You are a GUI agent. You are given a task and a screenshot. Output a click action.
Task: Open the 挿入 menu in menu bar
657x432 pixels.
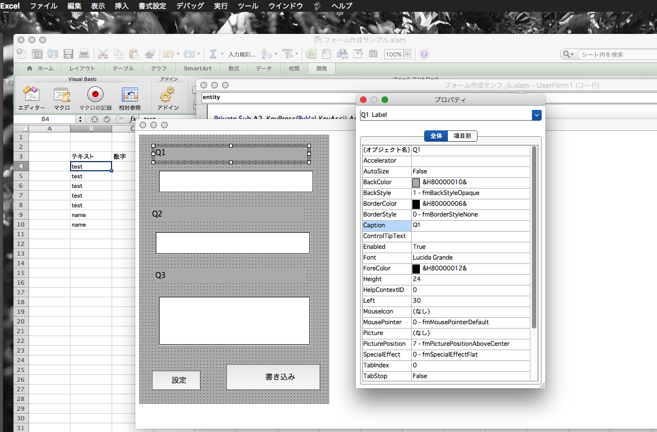point(122,6)
